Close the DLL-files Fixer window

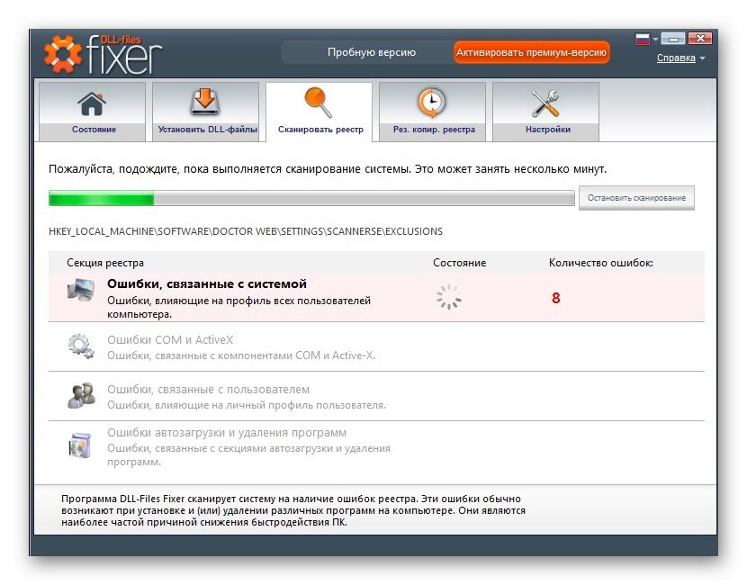point(700,39)
